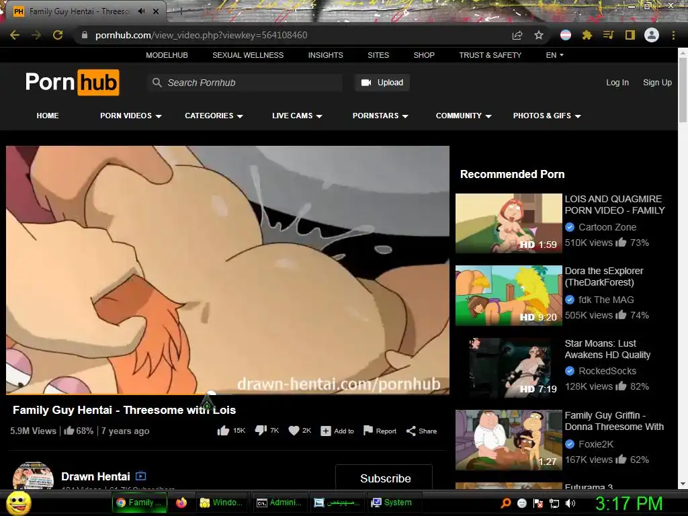Open the Chrome three-dot menu
This screenshot has height=516, width=688.
point(673,35)
